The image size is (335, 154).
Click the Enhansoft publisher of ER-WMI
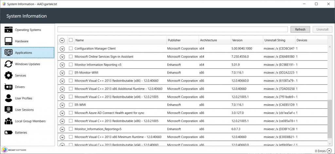[x=174, y=105]
